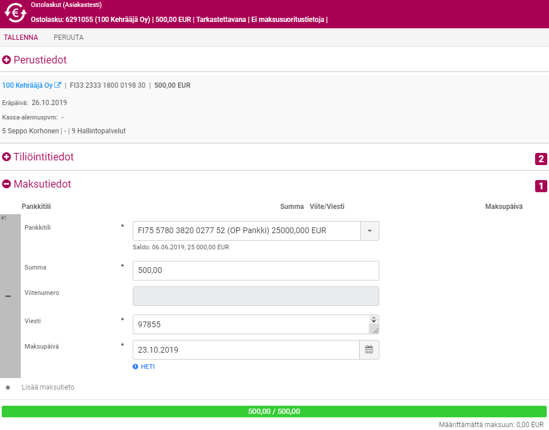Open the Pankkitili dropdown arrow
Image resolution: width=549 pixels, height=430 pixels.
tap(369, 231)
